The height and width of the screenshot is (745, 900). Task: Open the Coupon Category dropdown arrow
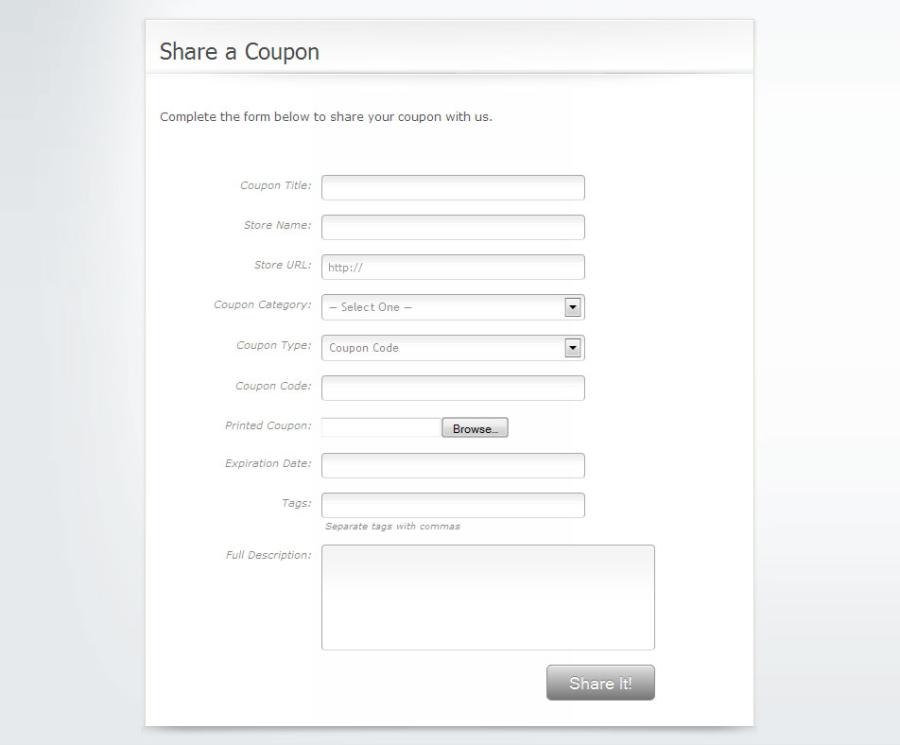(x=572, y=306)
